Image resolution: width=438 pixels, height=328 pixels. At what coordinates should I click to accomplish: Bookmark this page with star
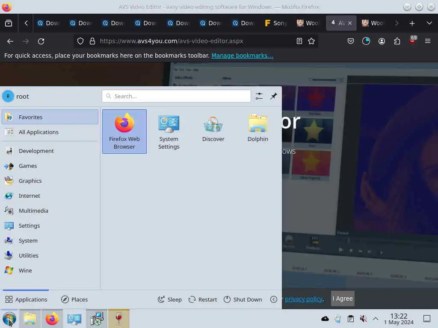[311, 41]
